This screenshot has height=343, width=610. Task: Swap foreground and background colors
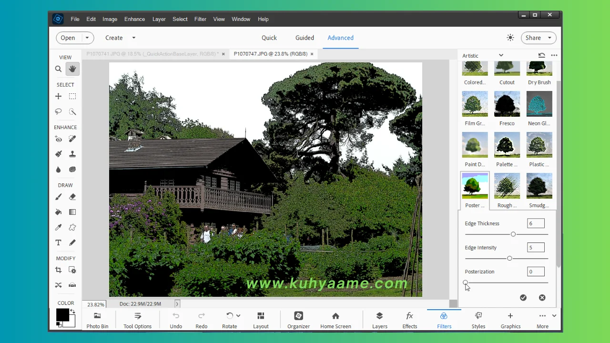click(x=72, y=312)
